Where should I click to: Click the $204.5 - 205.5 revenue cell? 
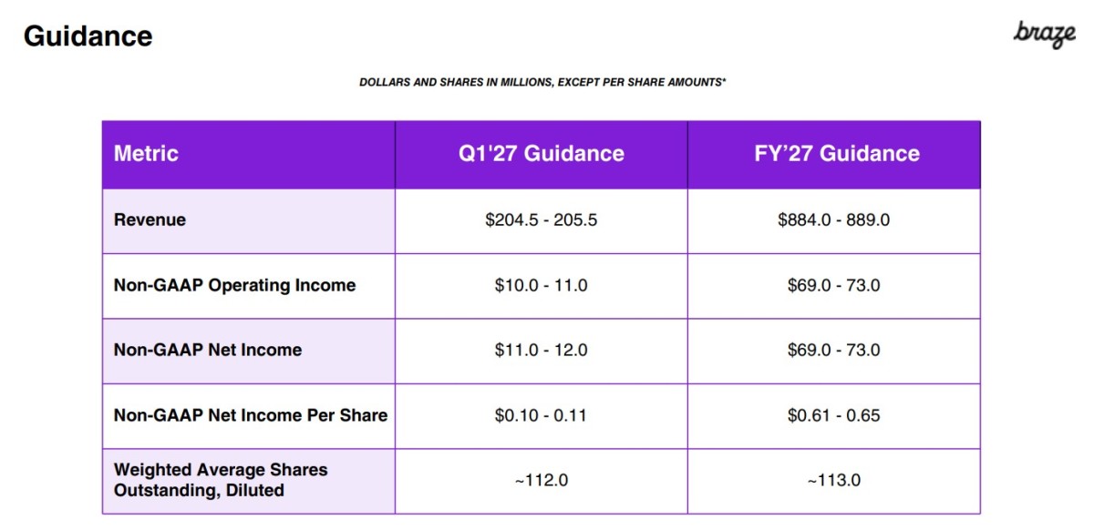pyautogui.click(x=542, y=220)
